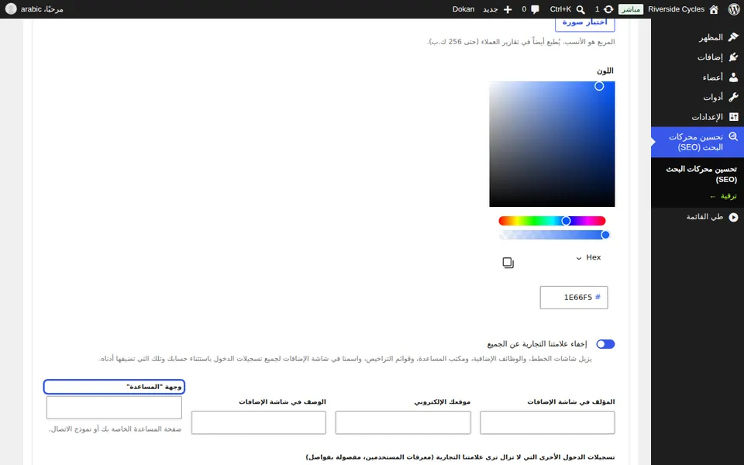Click the saturation picker handle circle
Viewport: 744px width, 465px height.
(599, 86)
